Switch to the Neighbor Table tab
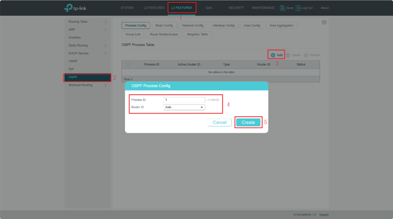The image size is (393, 219). [198, 34]
